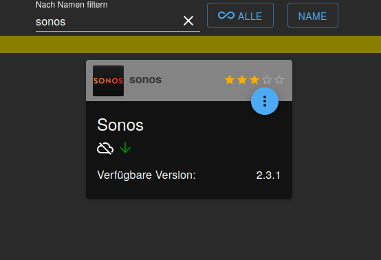The height and width of the screenshot is (260, 381).
Task: Sort adapters via the NAME button
Action: 313,15
